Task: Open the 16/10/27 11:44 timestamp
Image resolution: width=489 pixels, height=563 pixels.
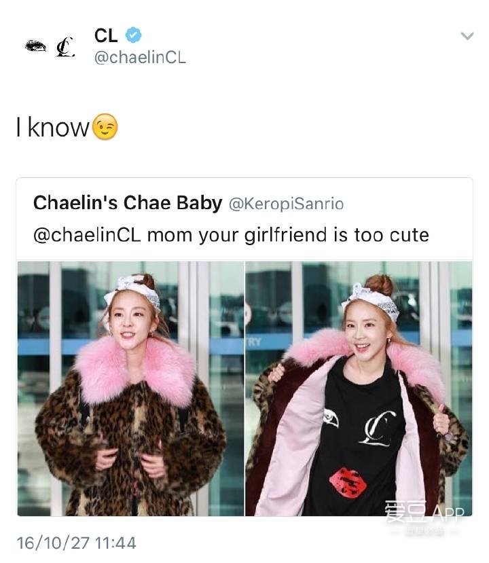Action: point(77,543)
